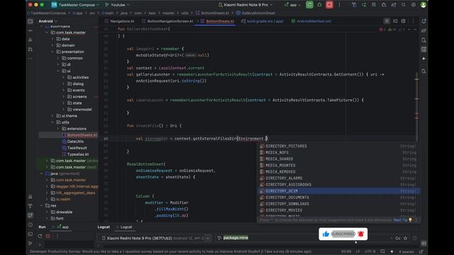The width and height of the screenshot is (454, 255).
Task: Switch to Navigations.kt tab
Action: point(119,21)
